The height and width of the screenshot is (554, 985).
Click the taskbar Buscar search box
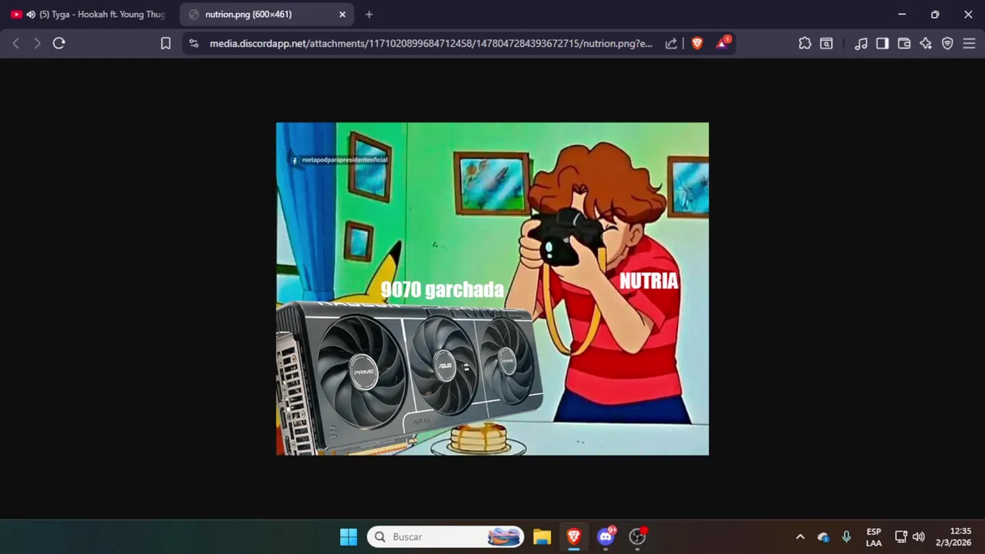coord(446,537)
